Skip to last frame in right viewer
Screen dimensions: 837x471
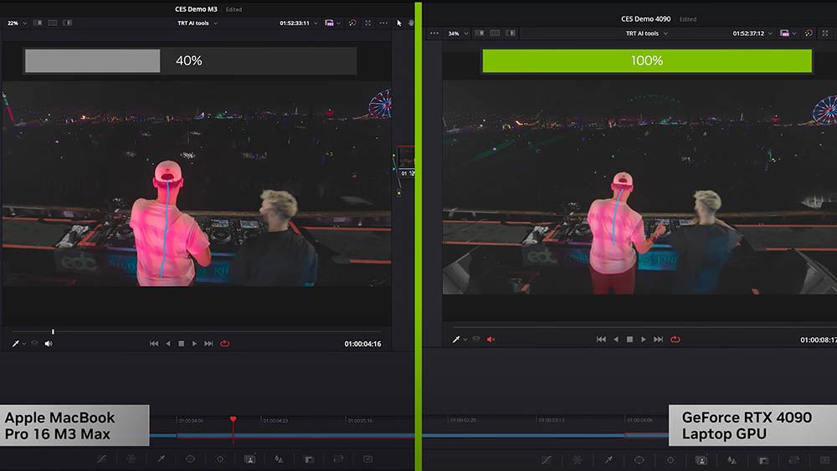658,340
